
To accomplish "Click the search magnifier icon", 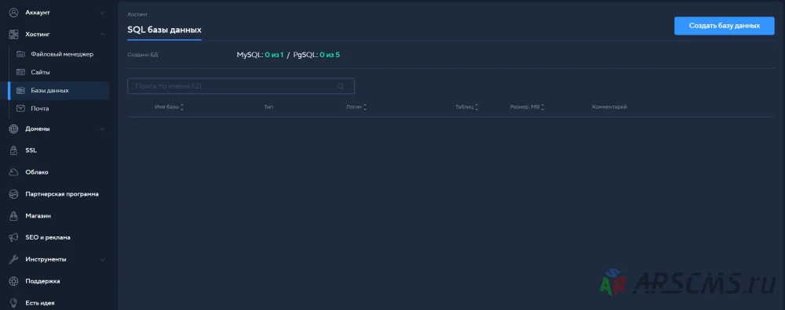I will point(341,86).
